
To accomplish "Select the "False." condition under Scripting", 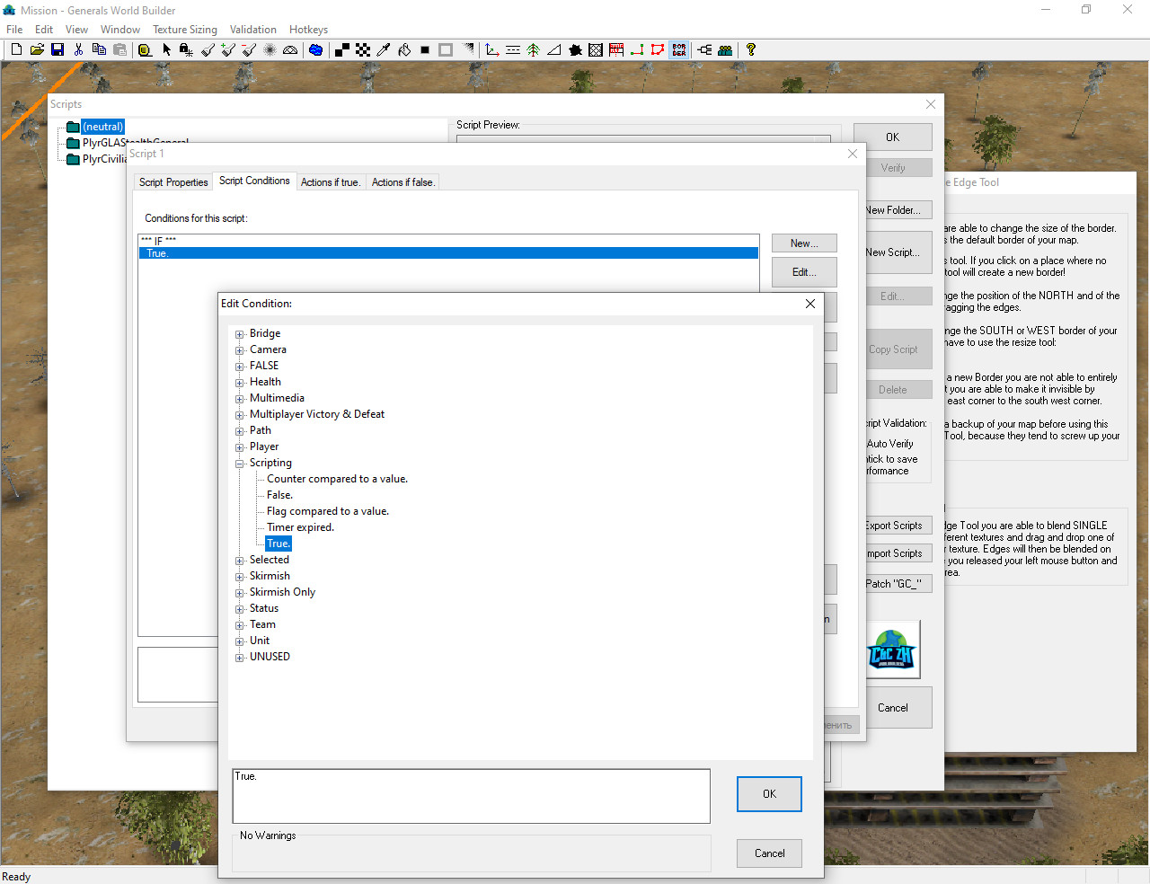I will click(x=279, y=495).
